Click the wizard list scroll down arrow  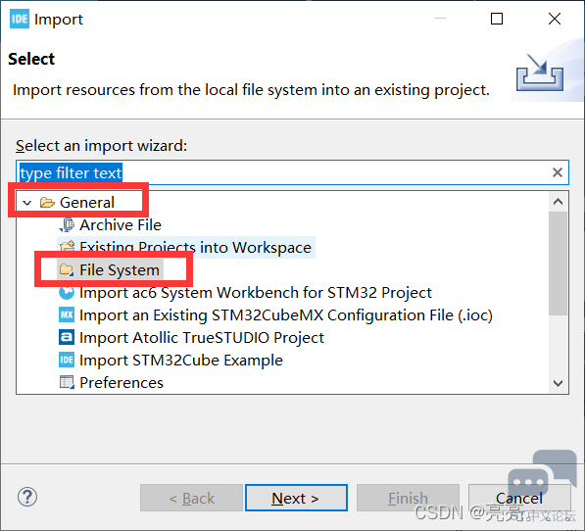pos(559,383)
